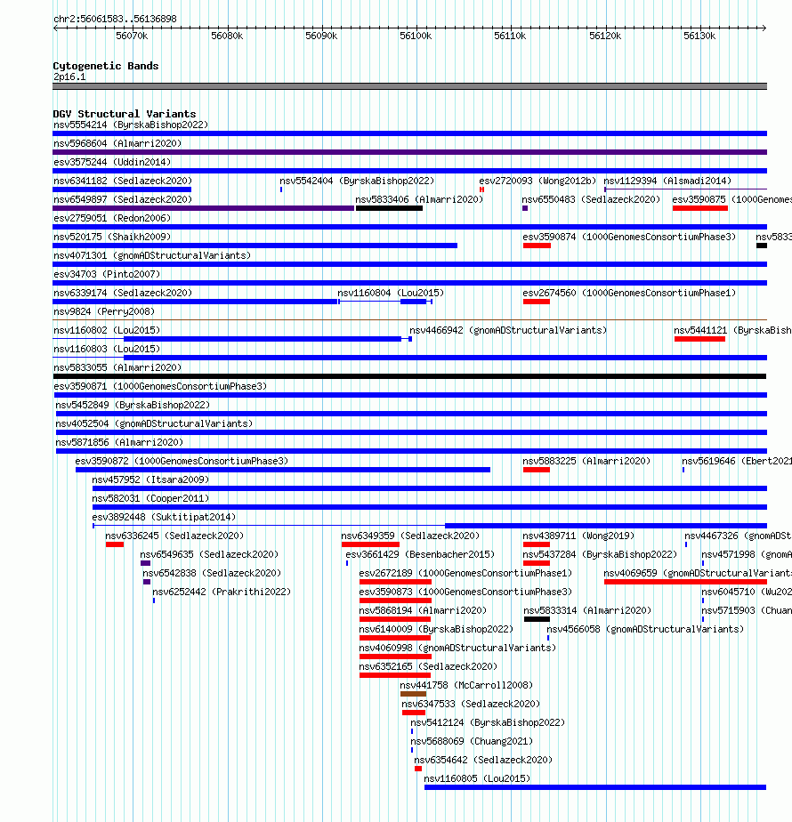The height and width of the screenshot is (822, 792).
Task: Click esv3590873 (1000GenomesConsortiumPhase3) label
Action: [x=465, y=592]
